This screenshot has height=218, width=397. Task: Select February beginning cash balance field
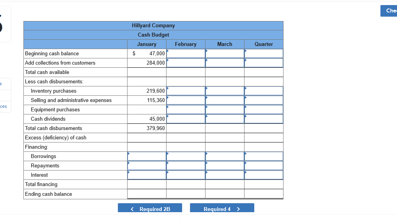pyautogui.click(x=186, y=54)
